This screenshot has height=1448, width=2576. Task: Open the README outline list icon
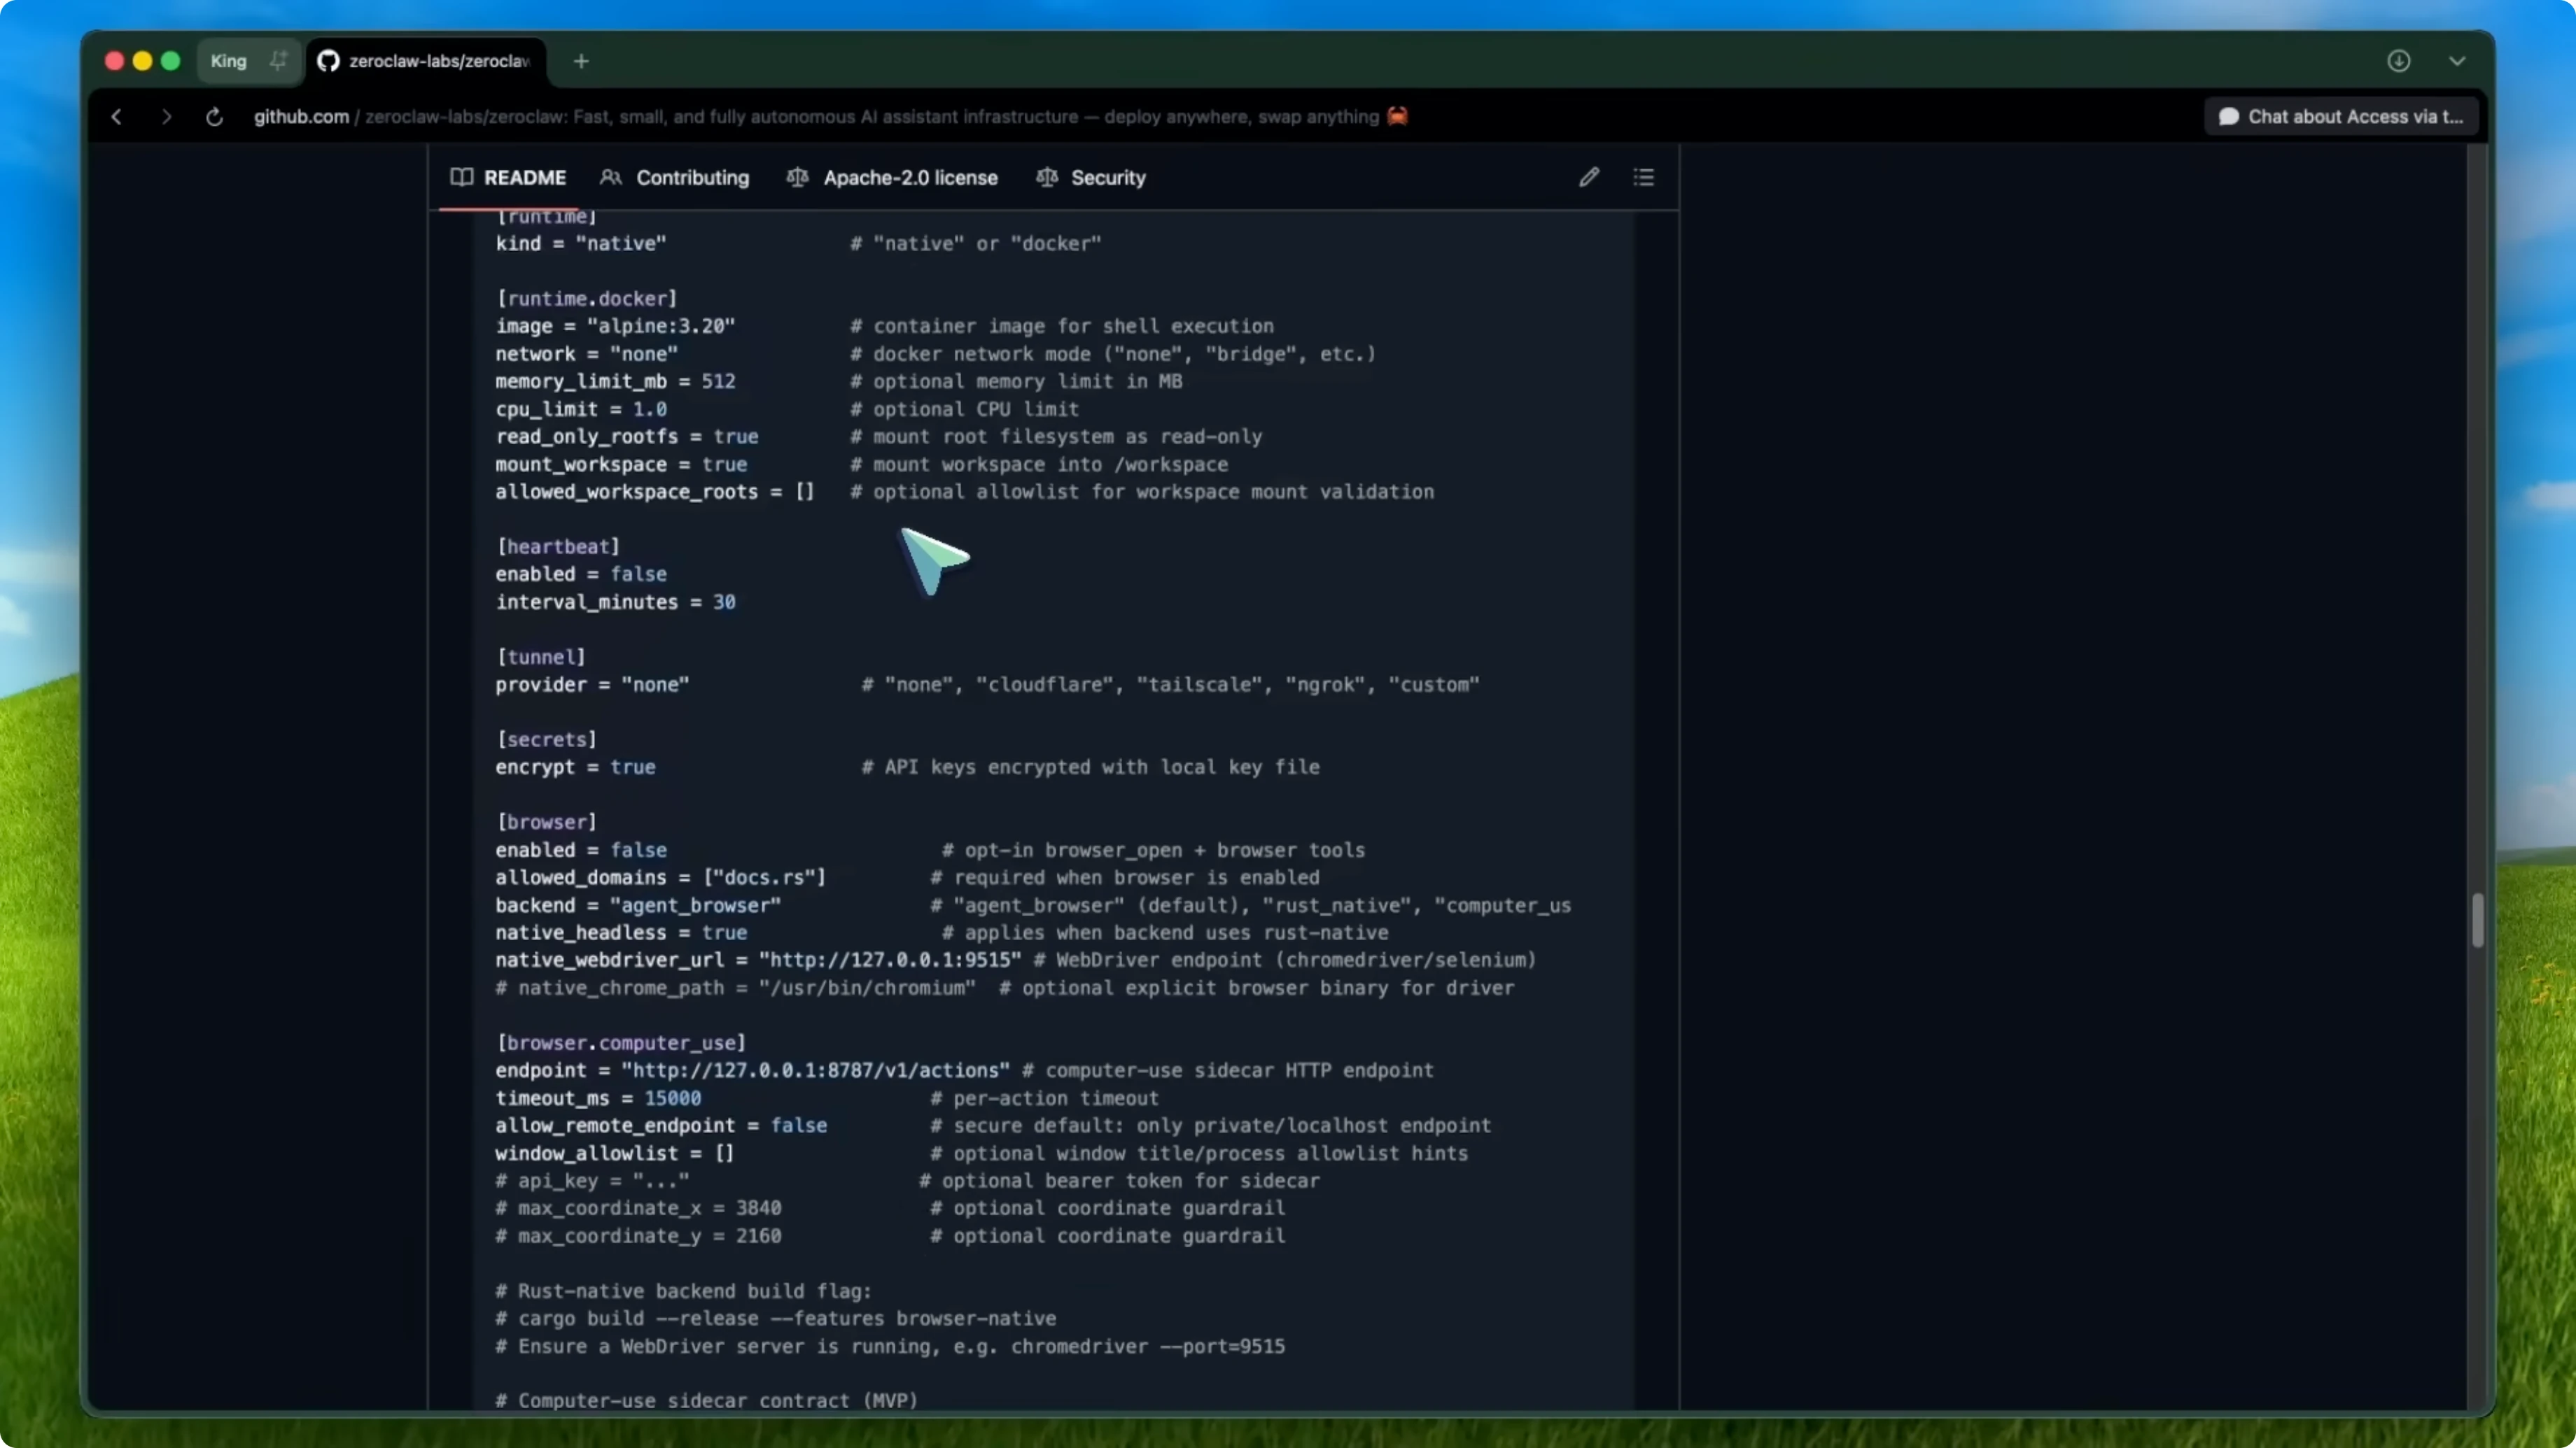click(x=1643, y=177)
